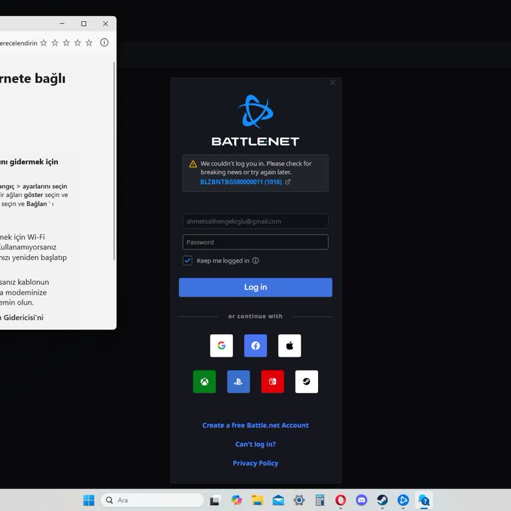Open BLZBNTBGS80000011 (1016) error link
This screenshot has width=511, height=511.
tap(241, 182)
